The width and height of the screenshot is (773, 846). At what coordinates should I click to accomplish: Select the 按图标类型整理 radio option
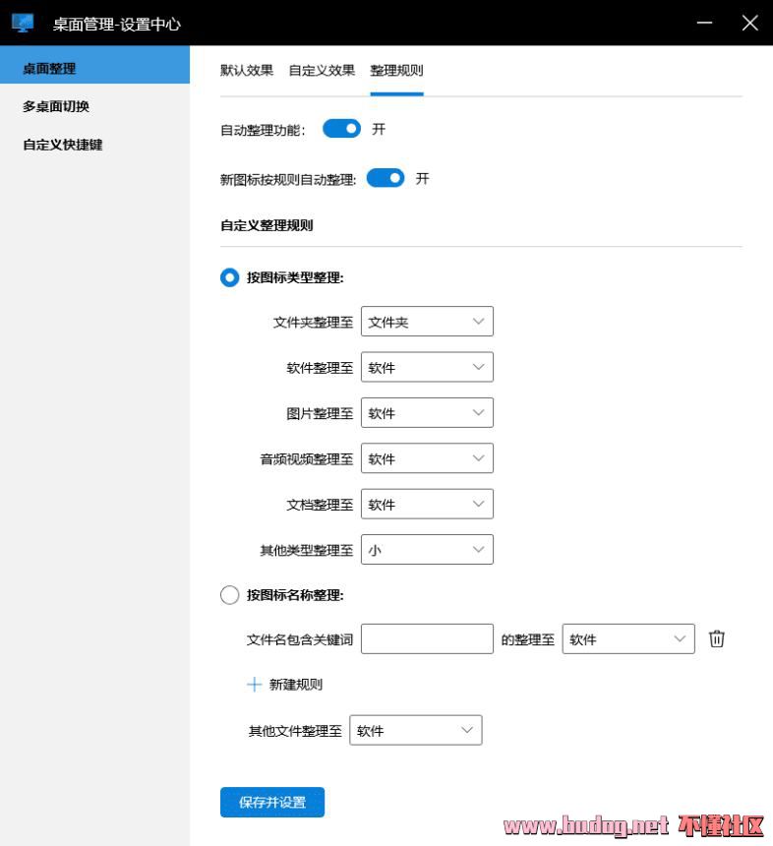coord(229,278)
